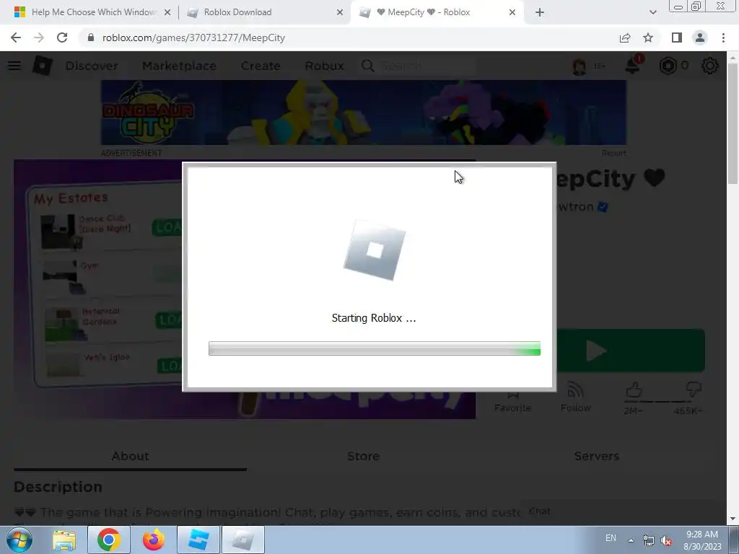Close the Roblox Download tab
The width and height of the screenshot is (739, 554).
coord(340,12)
